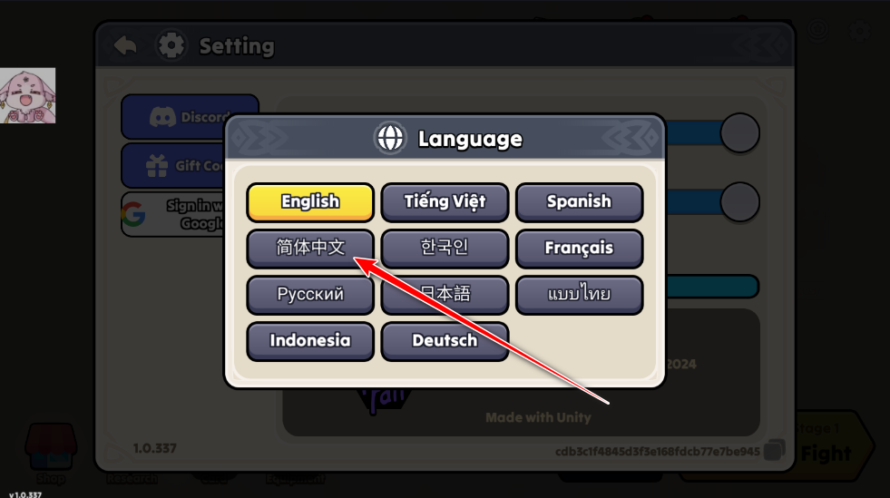
Task: Set language to Deutsch
Action: (445, 341)
